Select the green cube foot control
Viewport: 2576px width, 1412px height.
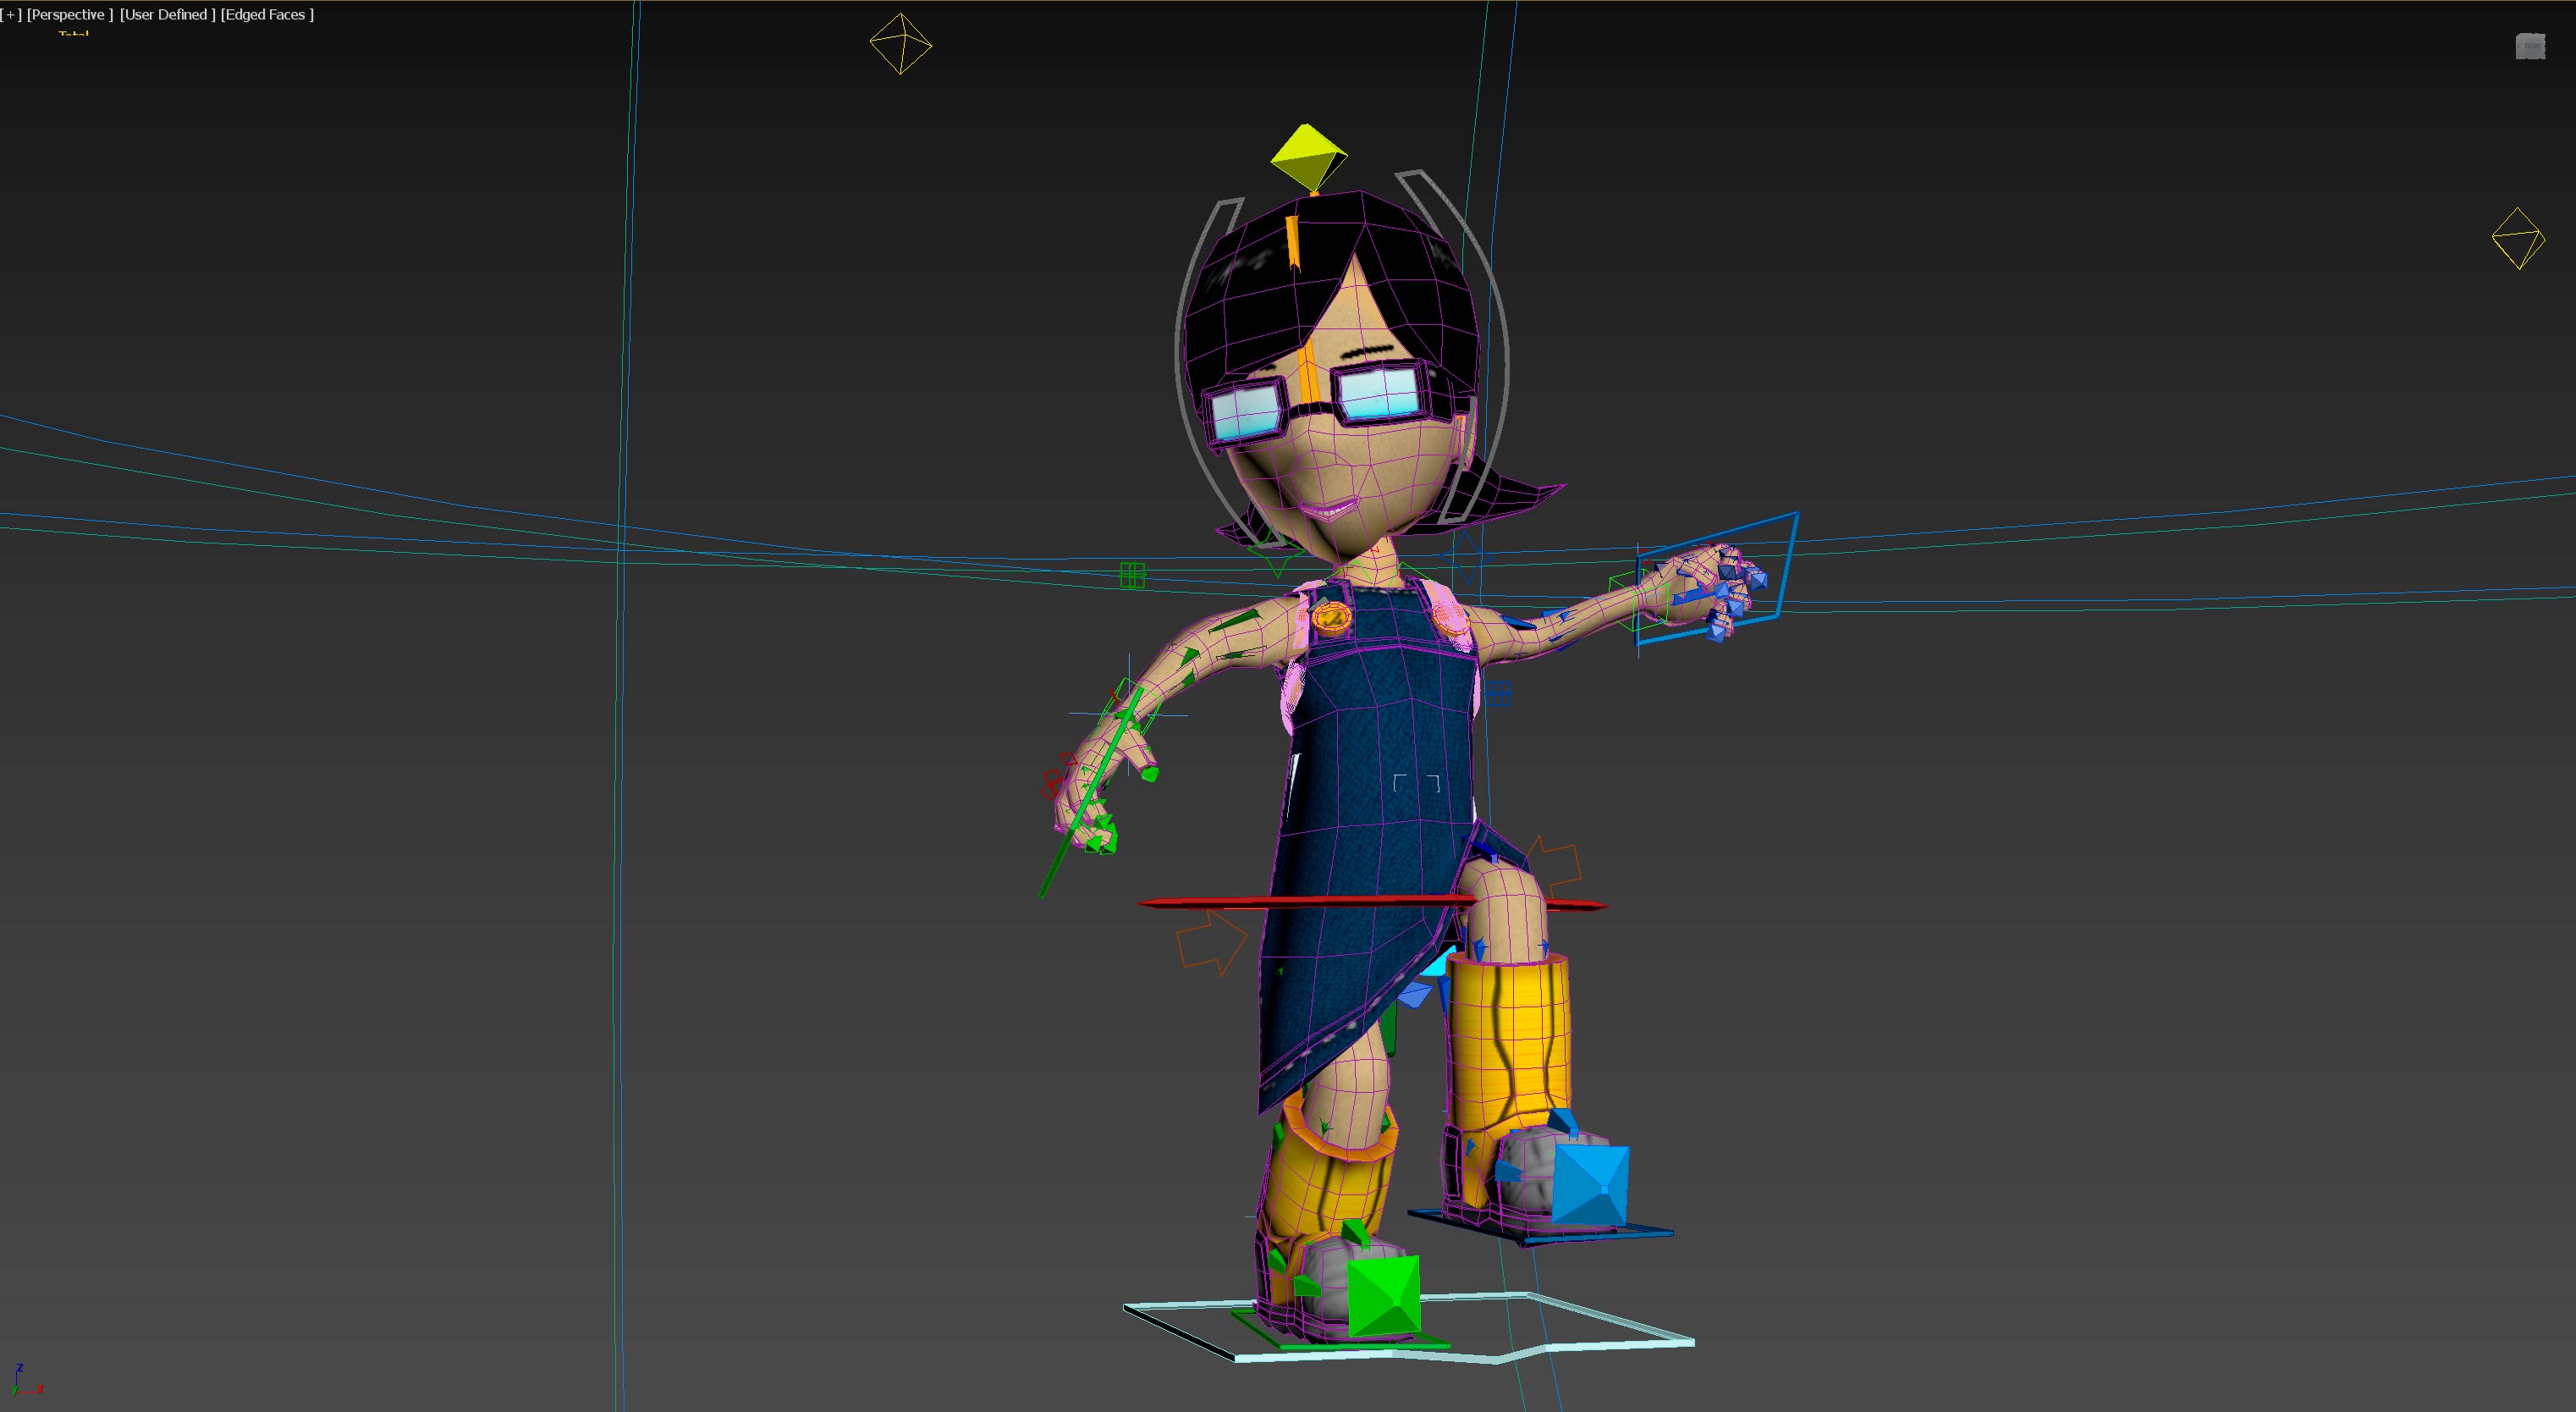point(1384,1297)
